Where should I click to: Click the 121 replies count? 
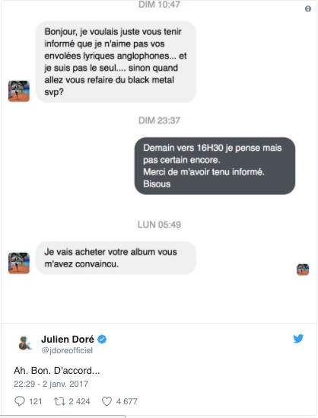[36, 401]
